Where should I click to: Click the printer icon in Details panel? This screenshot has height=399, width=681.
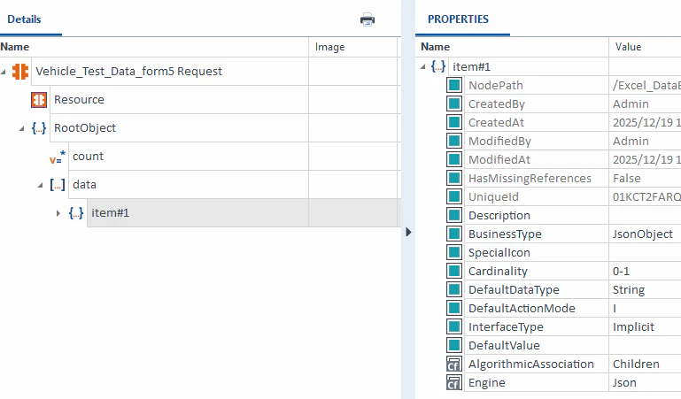point(368,19)
